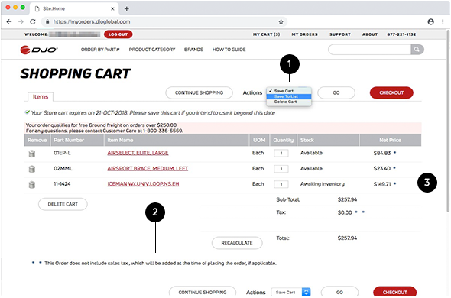The image size is (451, 298).
Task: Open browser three-dot menu
Action: [x=443, y=22]
